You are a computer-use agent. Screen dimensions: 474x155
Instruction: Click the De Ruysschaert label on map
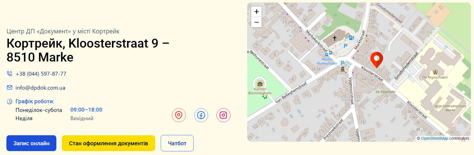(x=435, y=77)
